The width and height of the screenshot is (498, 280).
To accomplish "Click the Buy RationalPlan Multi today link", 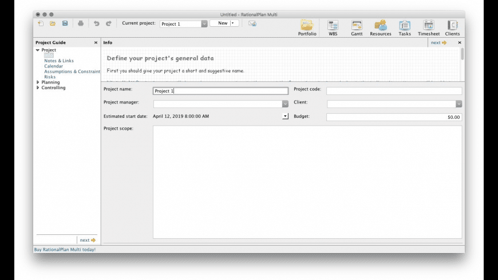I will [x=65, y=250].
